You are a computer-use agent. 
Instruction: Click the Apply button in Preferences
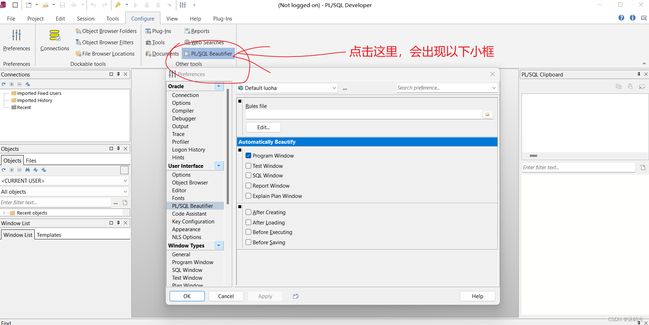pyautogui.click(x=265, y=296)
